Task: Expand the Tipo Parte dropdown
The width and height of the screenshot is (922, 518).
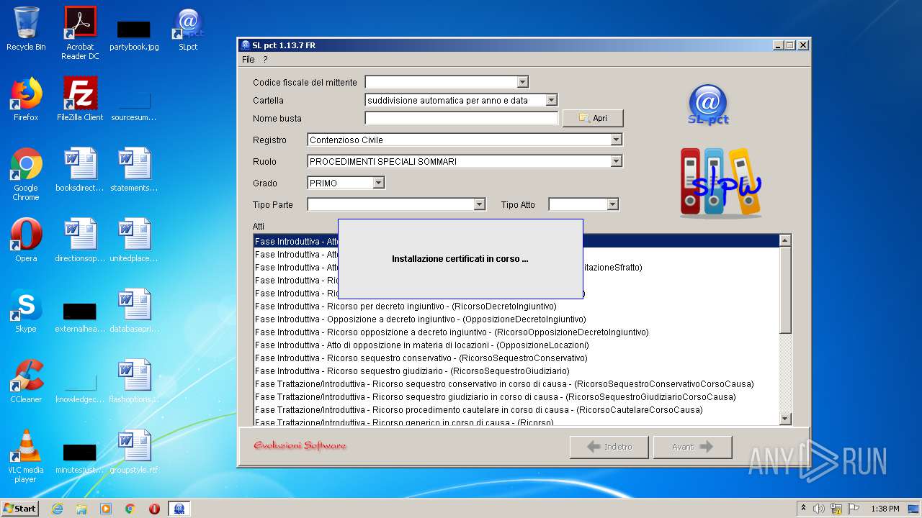Action: click(x=480, y=205)
